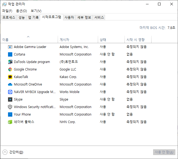Viewport: 178px width, 159px height.
Task: Click the Your Phone icon
Action: (10, 114)
